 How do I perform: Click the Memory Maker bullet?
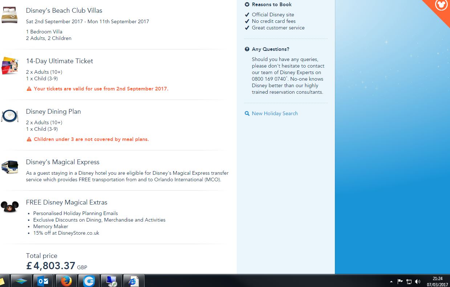[50, 226]
